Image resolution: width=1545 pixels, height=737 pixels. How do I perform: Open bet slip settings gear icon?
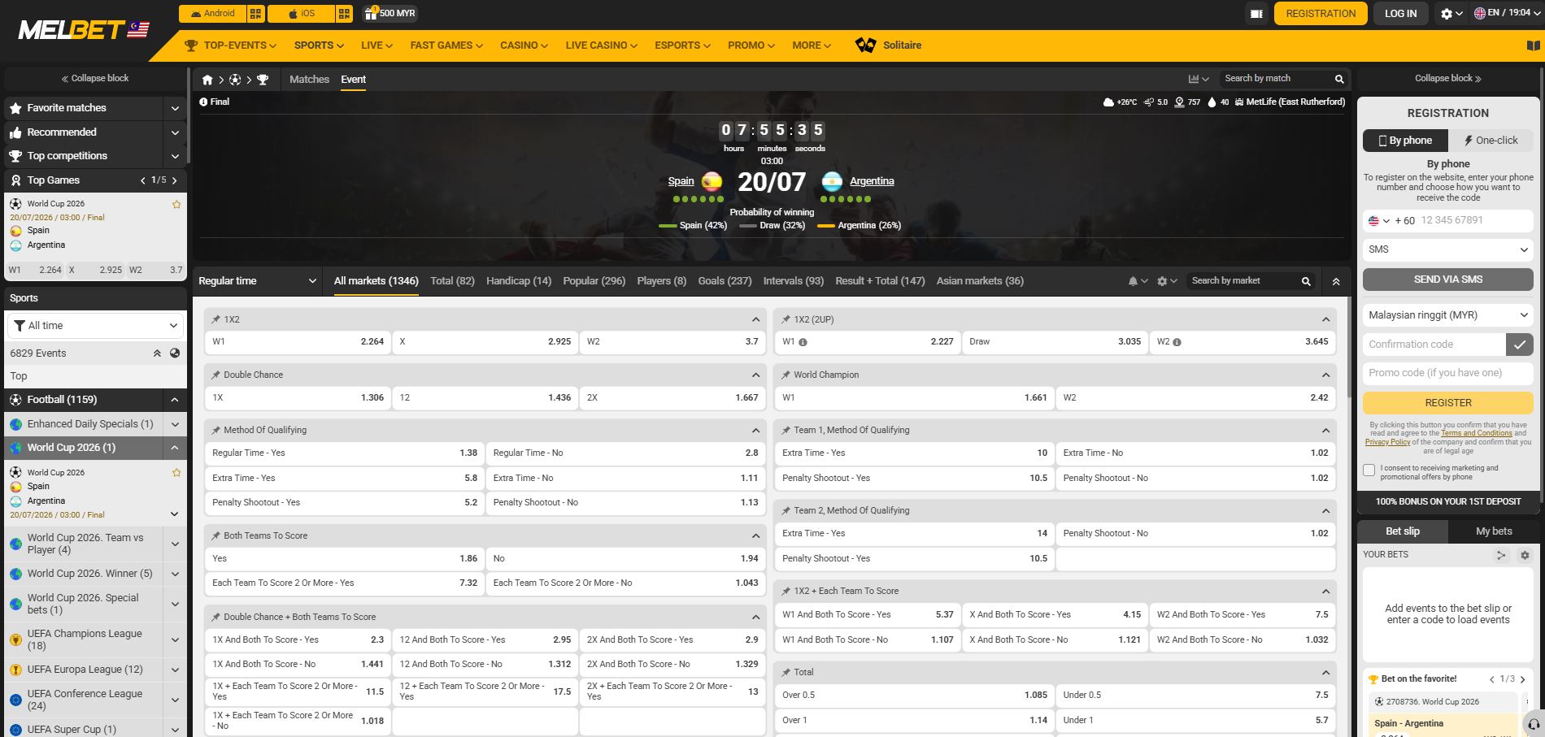pyautogui.click(x=1525, y=555)
